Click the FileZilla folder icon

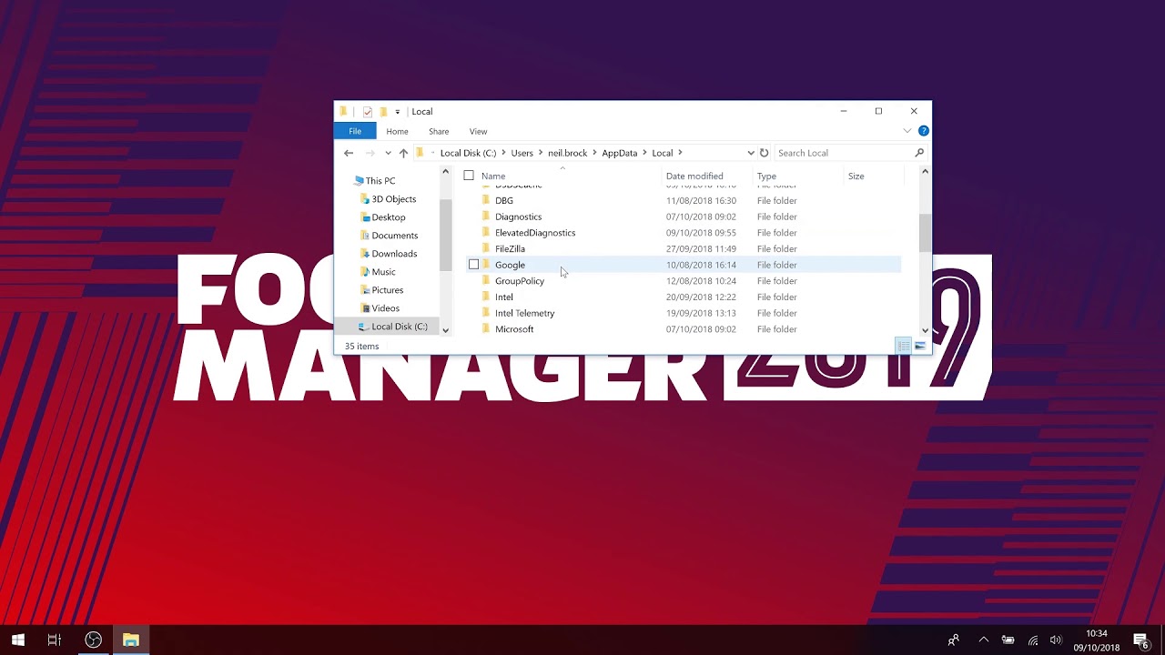pos(485,248)
